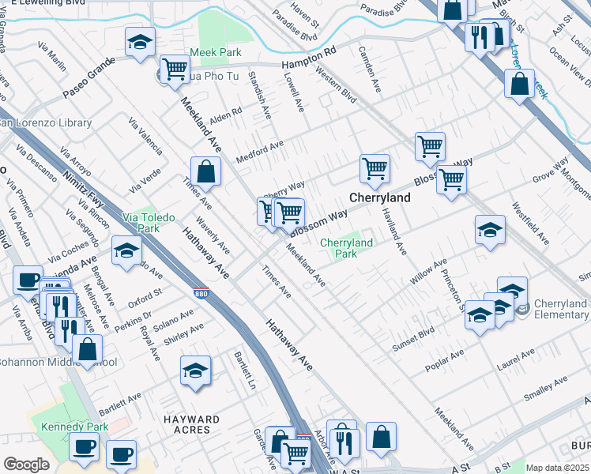Select the Willow Ave street label
The width and height of the screenshot is (591, 474).
click(x=428, y=271)
